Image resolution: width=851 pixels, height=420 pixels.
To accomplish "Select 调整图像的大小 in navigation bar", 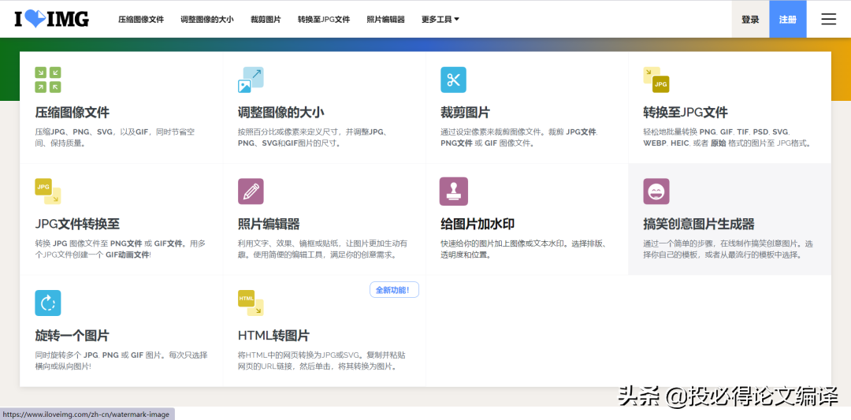I will (x=206, y=20).
